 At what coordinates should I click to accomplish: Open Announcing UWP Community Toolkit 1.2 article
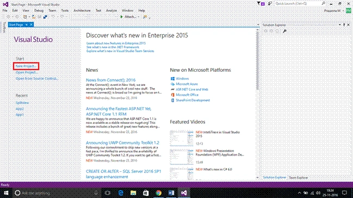coord(122,143)
